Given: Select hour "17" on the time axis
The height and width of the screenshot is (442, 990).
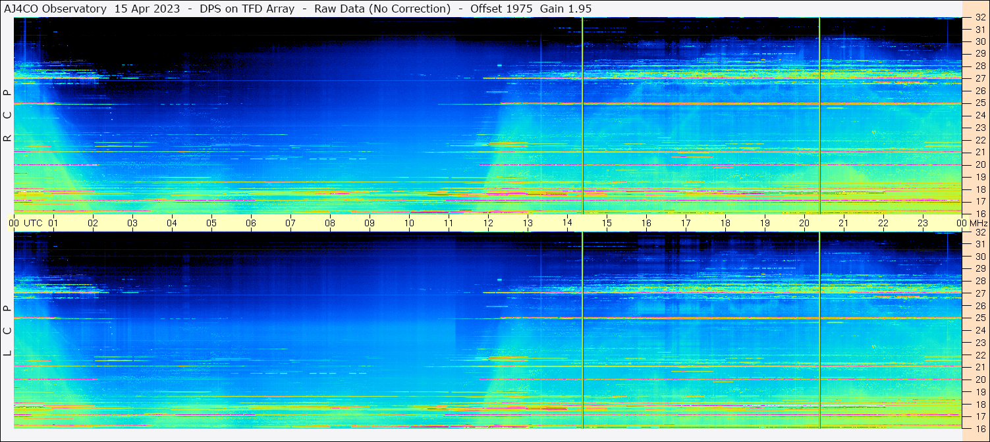Looking at the screenshot, I should tap(686, 223).
